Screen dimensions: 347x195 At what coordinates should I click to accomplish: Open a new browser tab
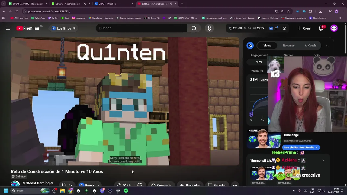(x=182, y=4)
